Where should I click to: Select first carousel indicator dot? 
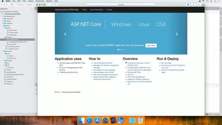(x=118, y=50)
